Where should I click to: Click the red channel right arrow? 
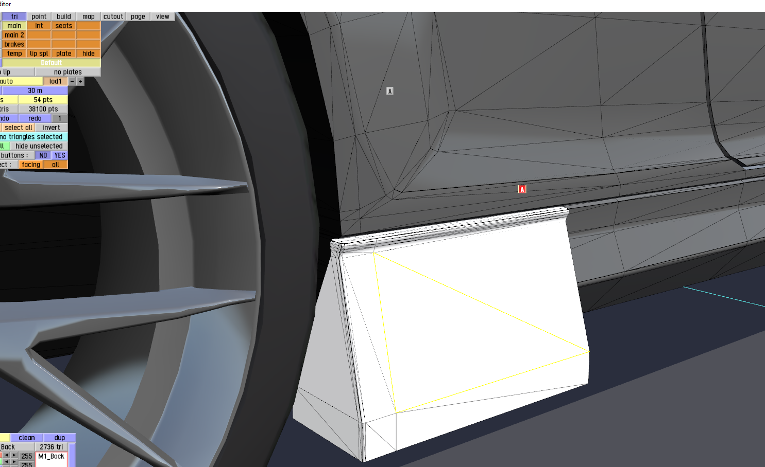pyautogui.click(x=14, y=456)
